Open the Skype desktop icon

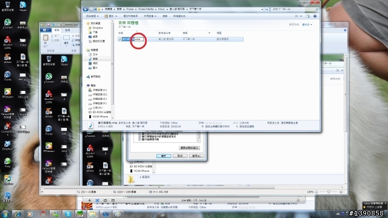click(x=23, y=6)
